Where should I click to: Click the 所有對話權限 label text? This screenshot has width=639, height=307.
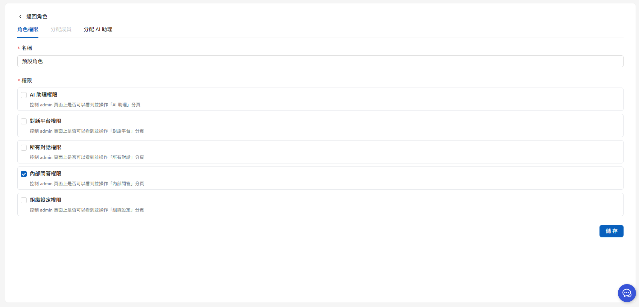(46, 147)
